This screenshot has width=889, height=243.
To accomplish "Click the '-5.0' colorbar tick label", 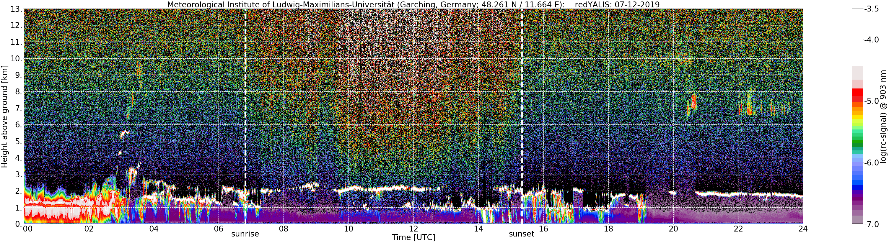I will point(871,101).
